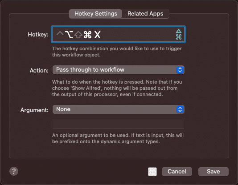Image resolution: width=238 pixels, height=185 pixels.
Task: Click the Option key symbol in the hotkey
Action: coord(69,34)
